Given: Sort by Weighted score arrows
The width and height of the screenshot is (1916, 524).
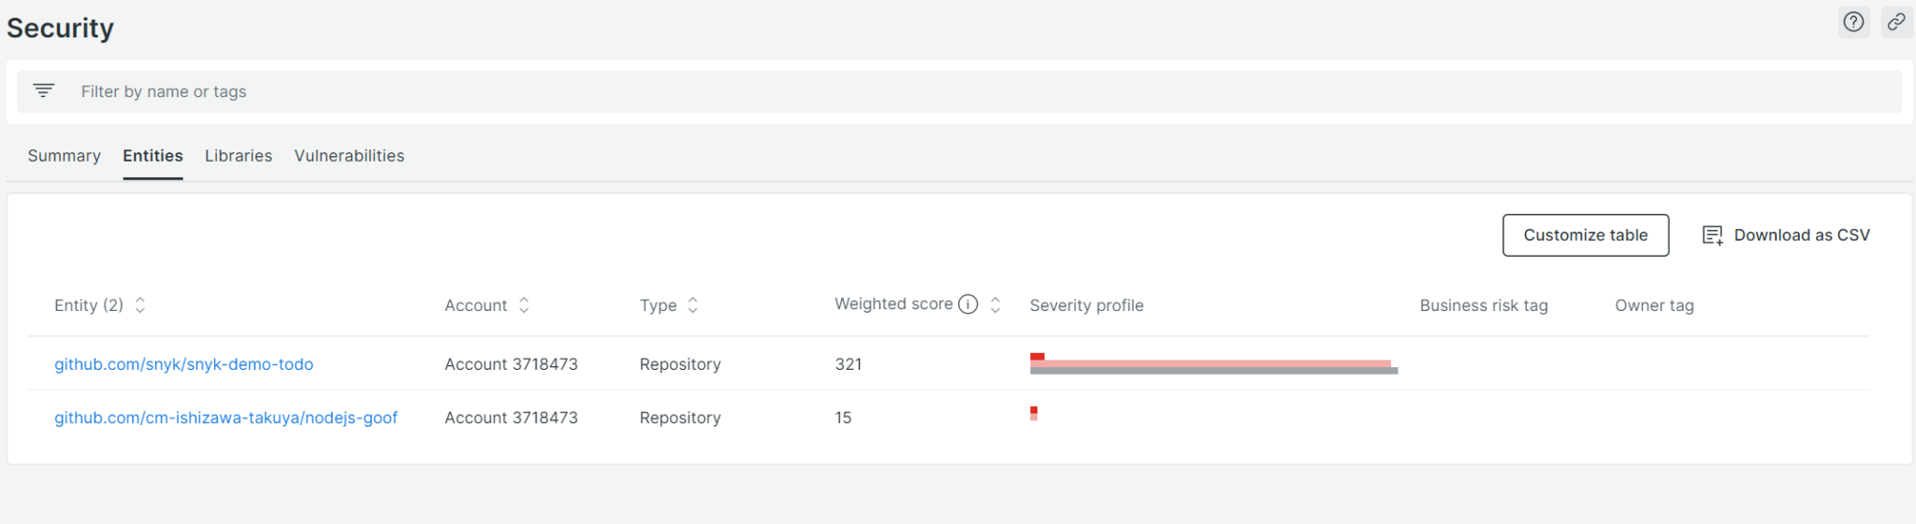Looking at the screenshot, I should point(995,305).
